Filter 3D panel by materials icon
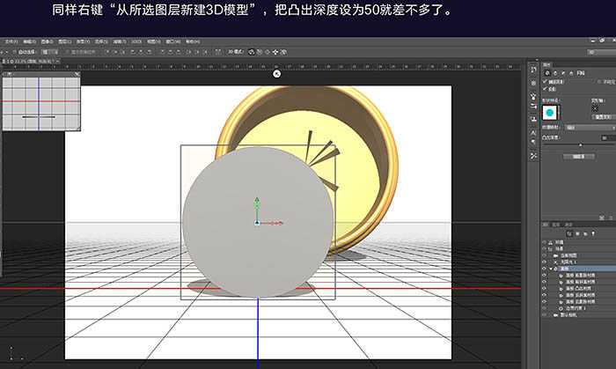616x369 pixels. 585,234
